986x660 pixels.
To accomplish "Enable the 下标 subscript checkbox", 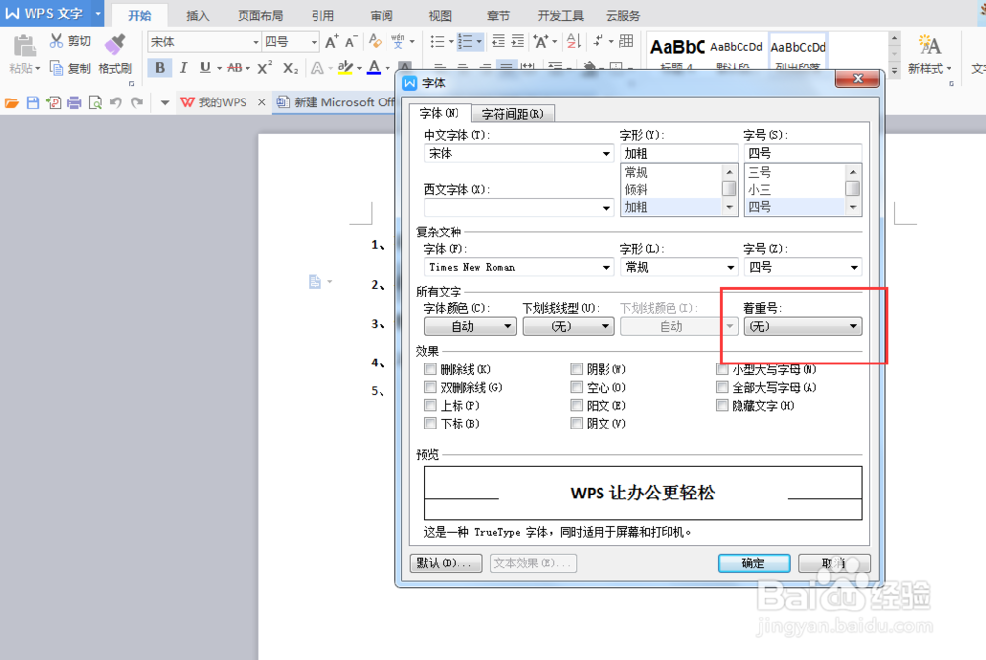I will 430,424.
